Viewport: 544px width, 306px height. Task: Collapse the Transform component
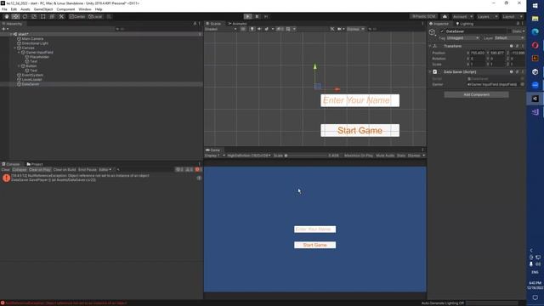click(x=430, y=46)
